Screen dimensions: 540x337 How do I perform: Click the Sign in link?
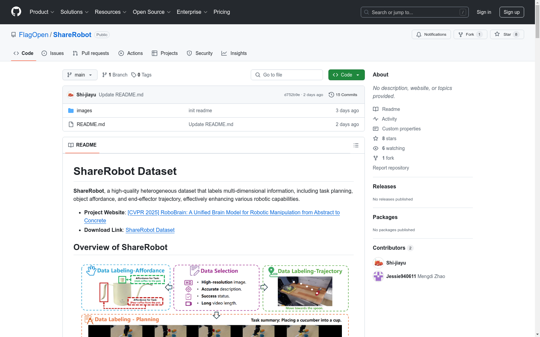pos(484,12)
